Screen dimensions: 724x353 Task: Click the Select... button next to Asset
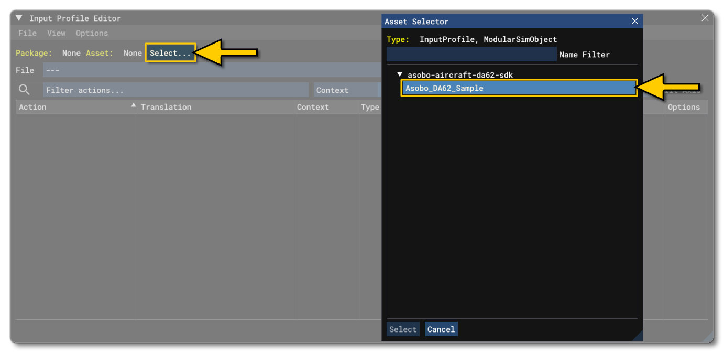pos(170,53)
